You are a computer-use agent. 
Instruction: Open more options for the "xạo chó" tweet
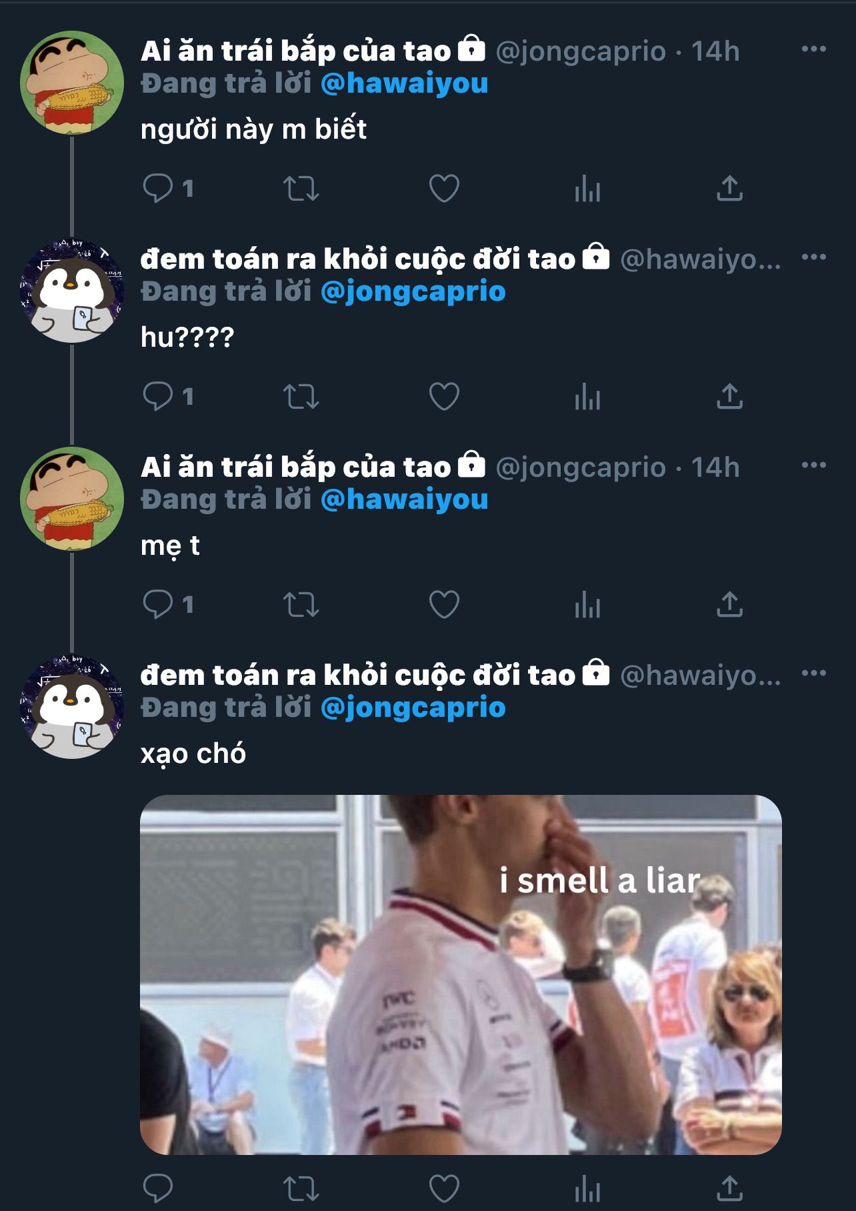(x=814, y=673)
